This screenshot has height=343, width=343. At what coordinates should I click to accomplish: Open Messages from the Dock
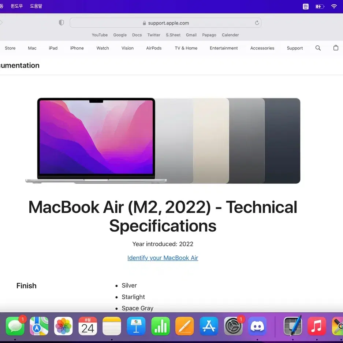click(x=15, y=326)
